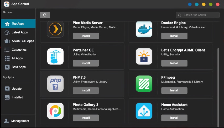Viewport: 224px width, 128px height.
Task: Click the Categories list icon
Action: point(7,50)
